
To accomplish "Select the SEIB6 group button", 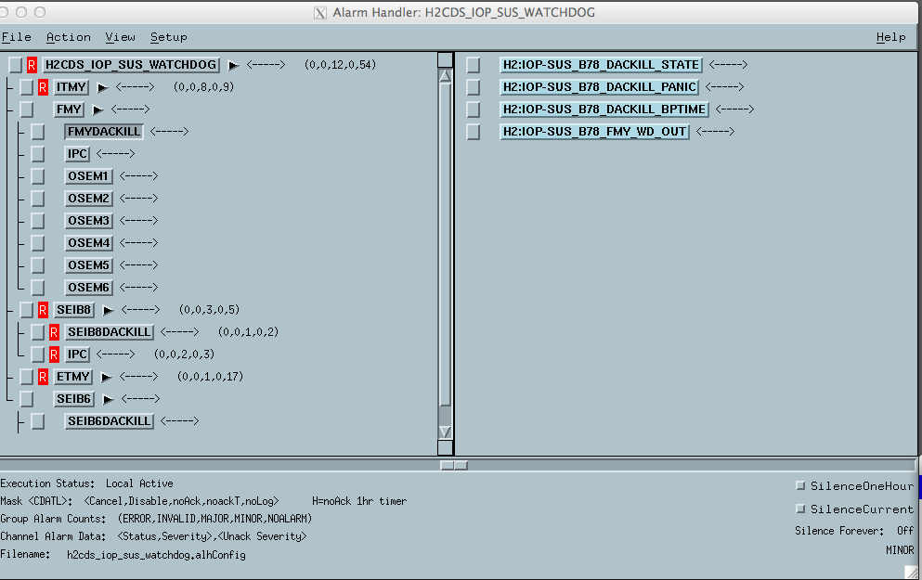I will 73,399.
